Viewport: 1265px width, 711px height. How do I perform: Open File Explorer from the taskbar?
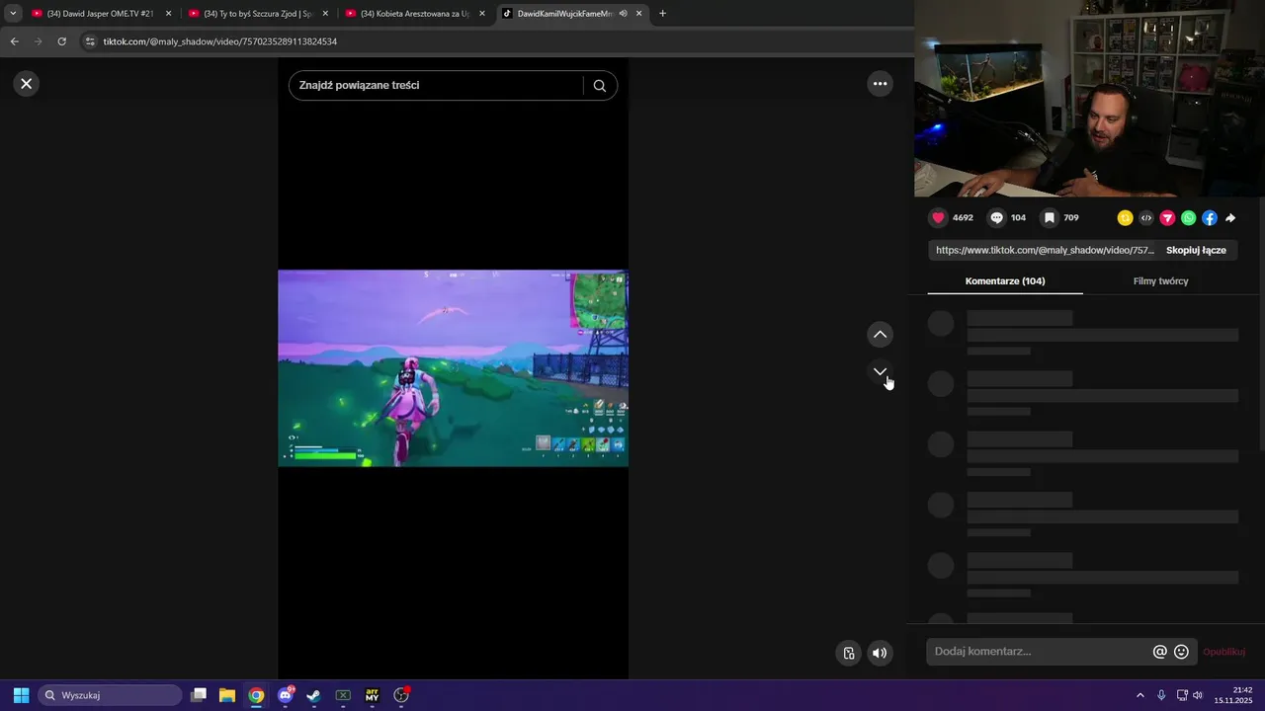click(x=227, y=695)
